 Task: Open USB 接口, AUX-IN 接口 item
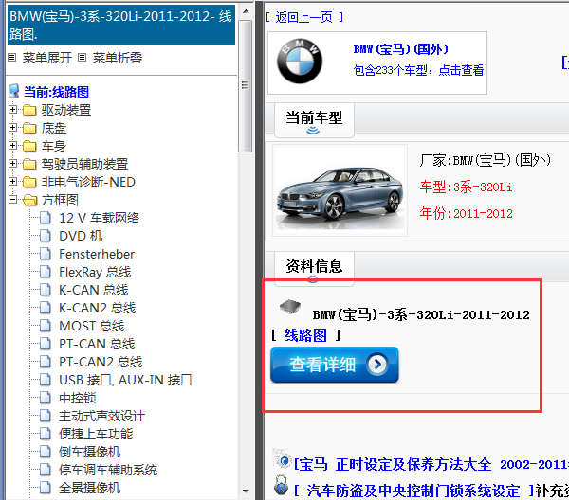(x=125, y=380)
